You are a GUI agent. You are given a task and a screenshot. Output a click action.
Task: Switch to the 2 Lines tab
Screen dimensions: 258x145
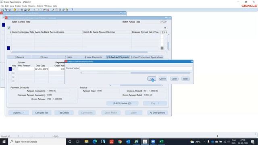tap(44, 57)
